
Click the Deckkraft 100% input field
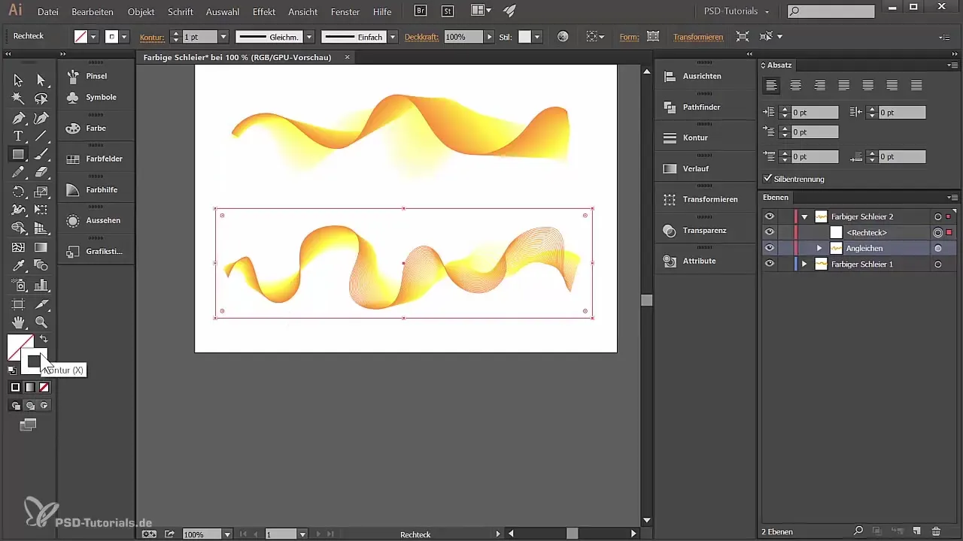pyautogui.click(x=463, y=37)
